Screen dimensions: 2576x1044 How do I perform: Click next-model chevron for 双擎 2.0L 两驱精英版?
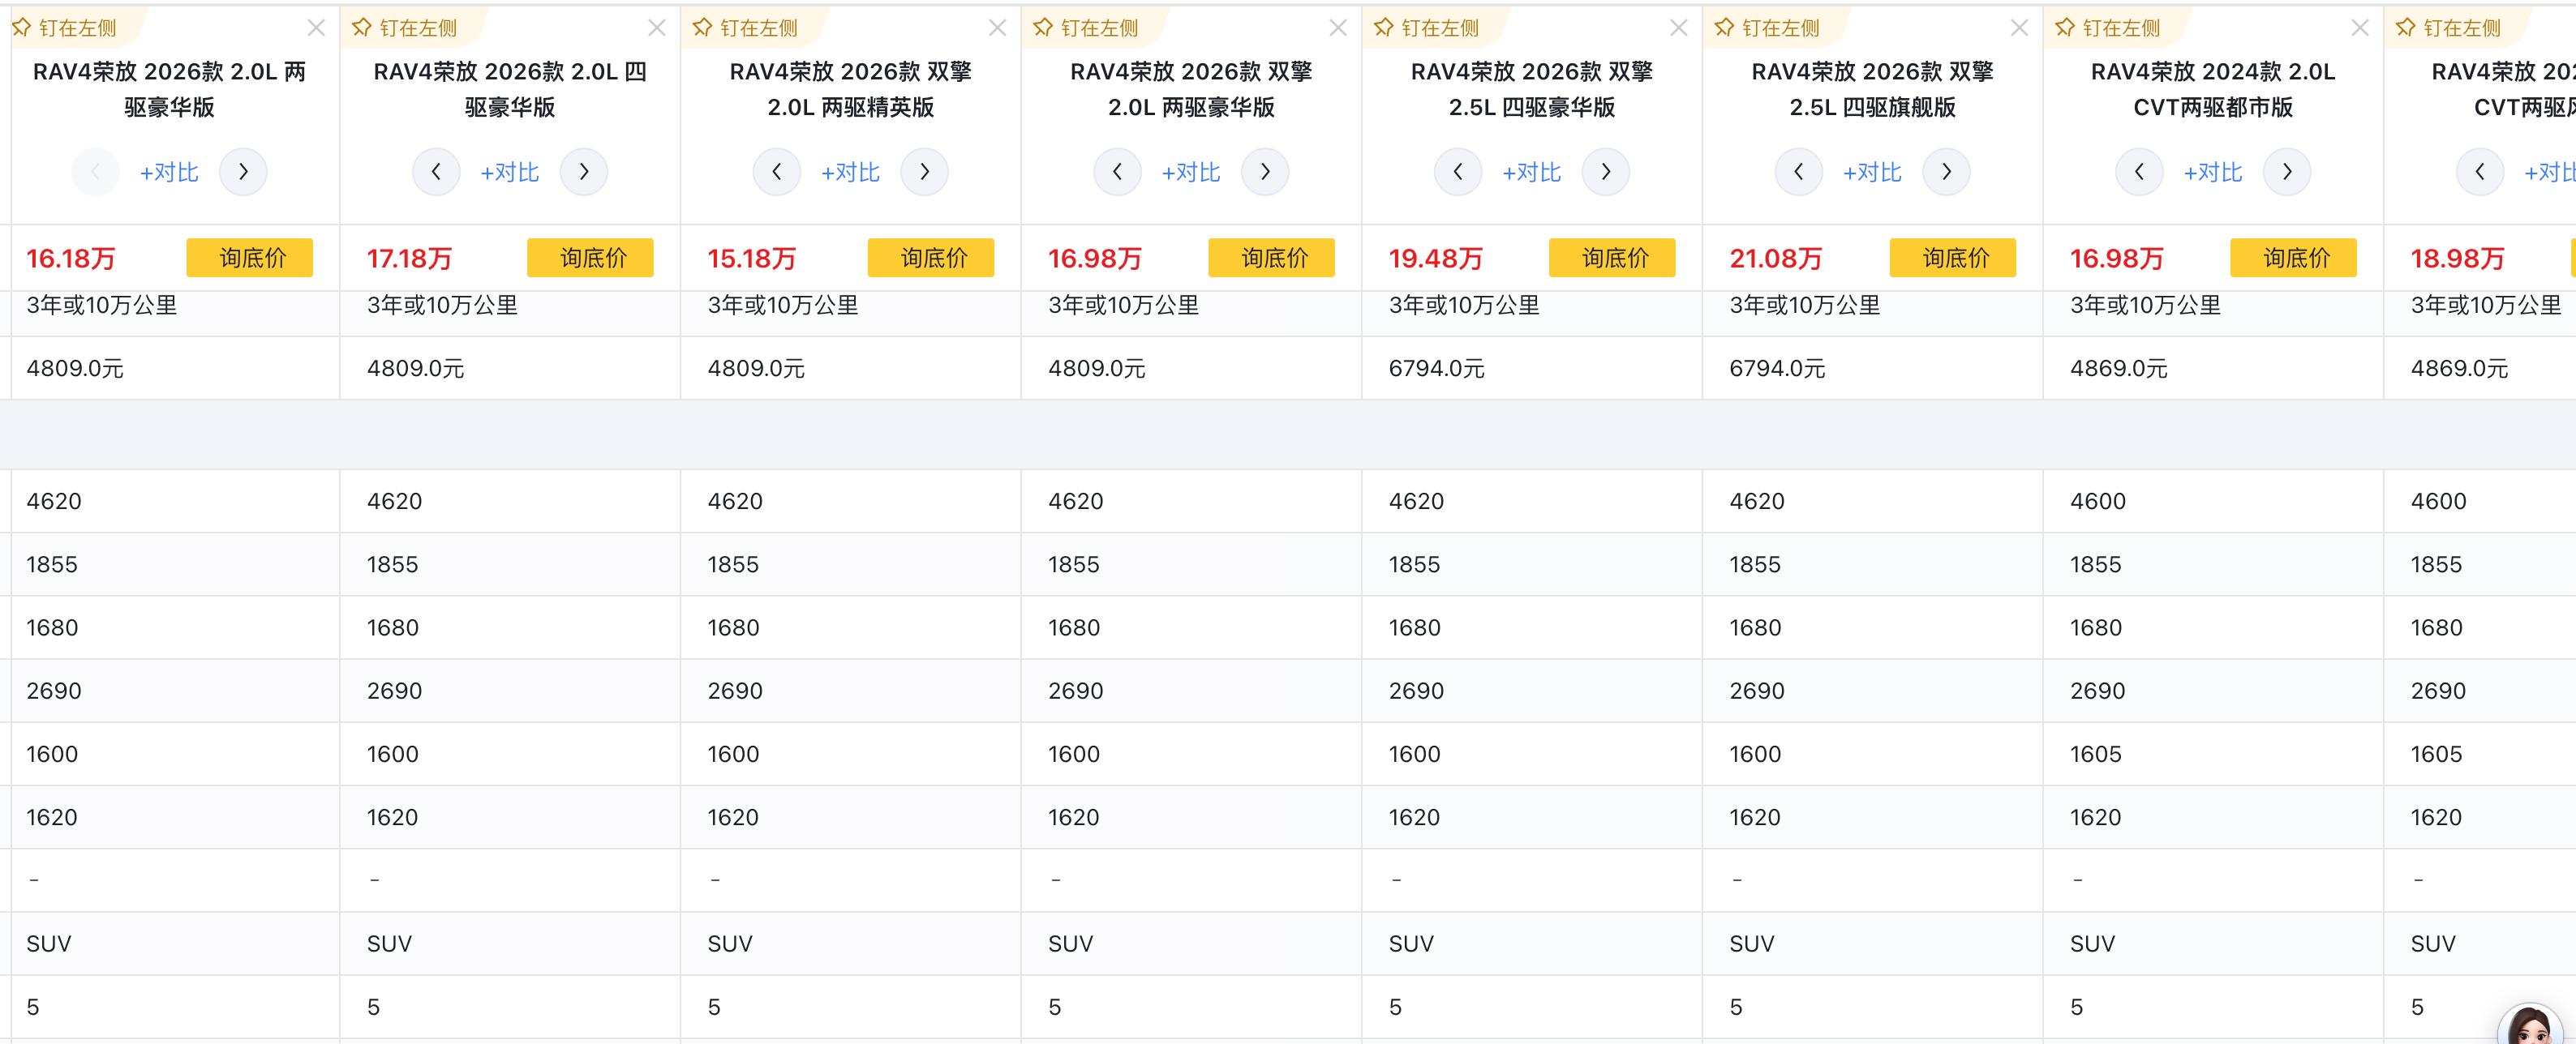point(924,172)
